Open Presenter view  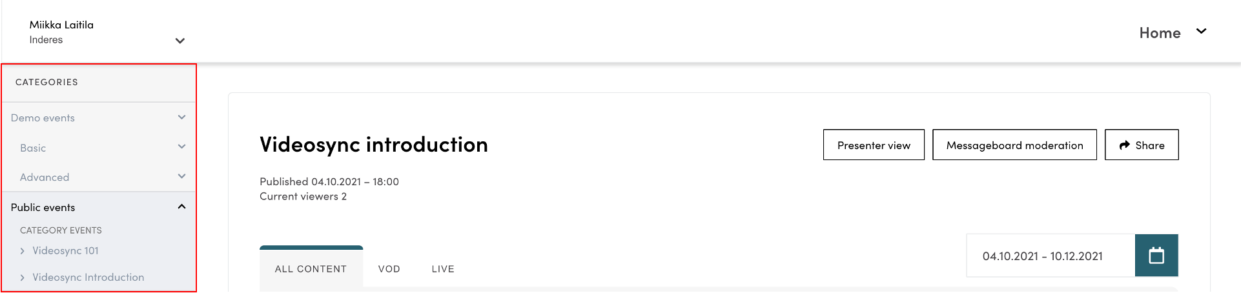click(873, 145)
